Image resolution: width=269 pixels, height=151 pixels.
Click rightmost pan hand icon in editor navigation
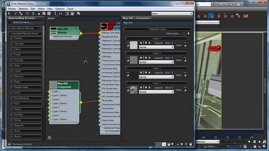click(190, 144)
